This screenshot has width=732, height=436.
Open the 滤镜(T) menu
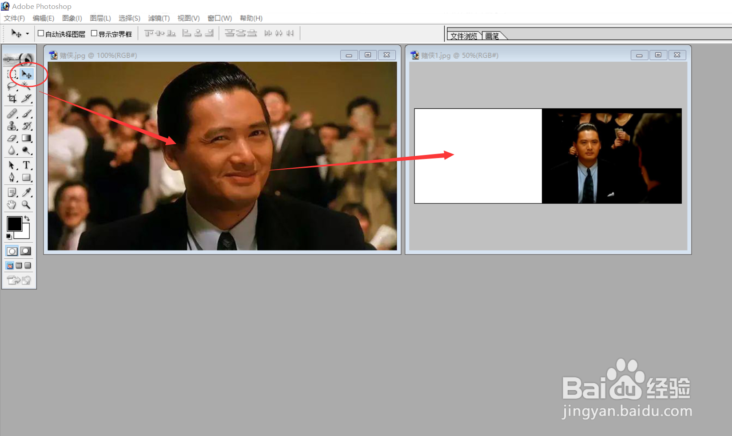(159, 18)
